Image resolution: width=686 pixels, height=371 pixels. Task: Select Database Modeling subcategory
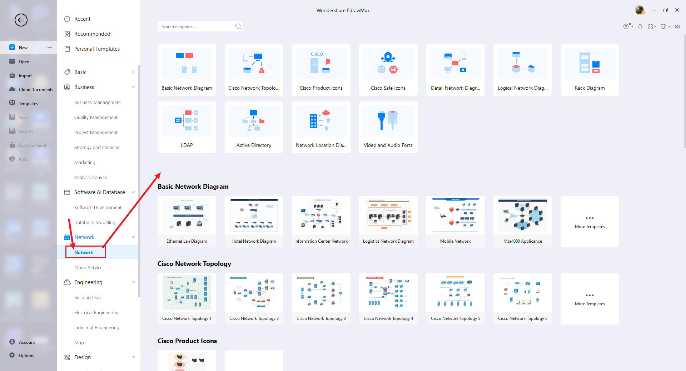(95, 222)
